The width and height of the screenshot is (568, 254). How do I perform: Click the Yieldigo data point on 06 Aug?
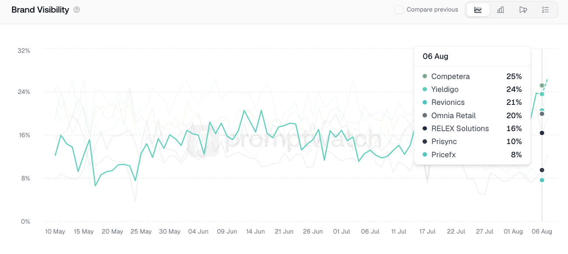click(542, 94)
